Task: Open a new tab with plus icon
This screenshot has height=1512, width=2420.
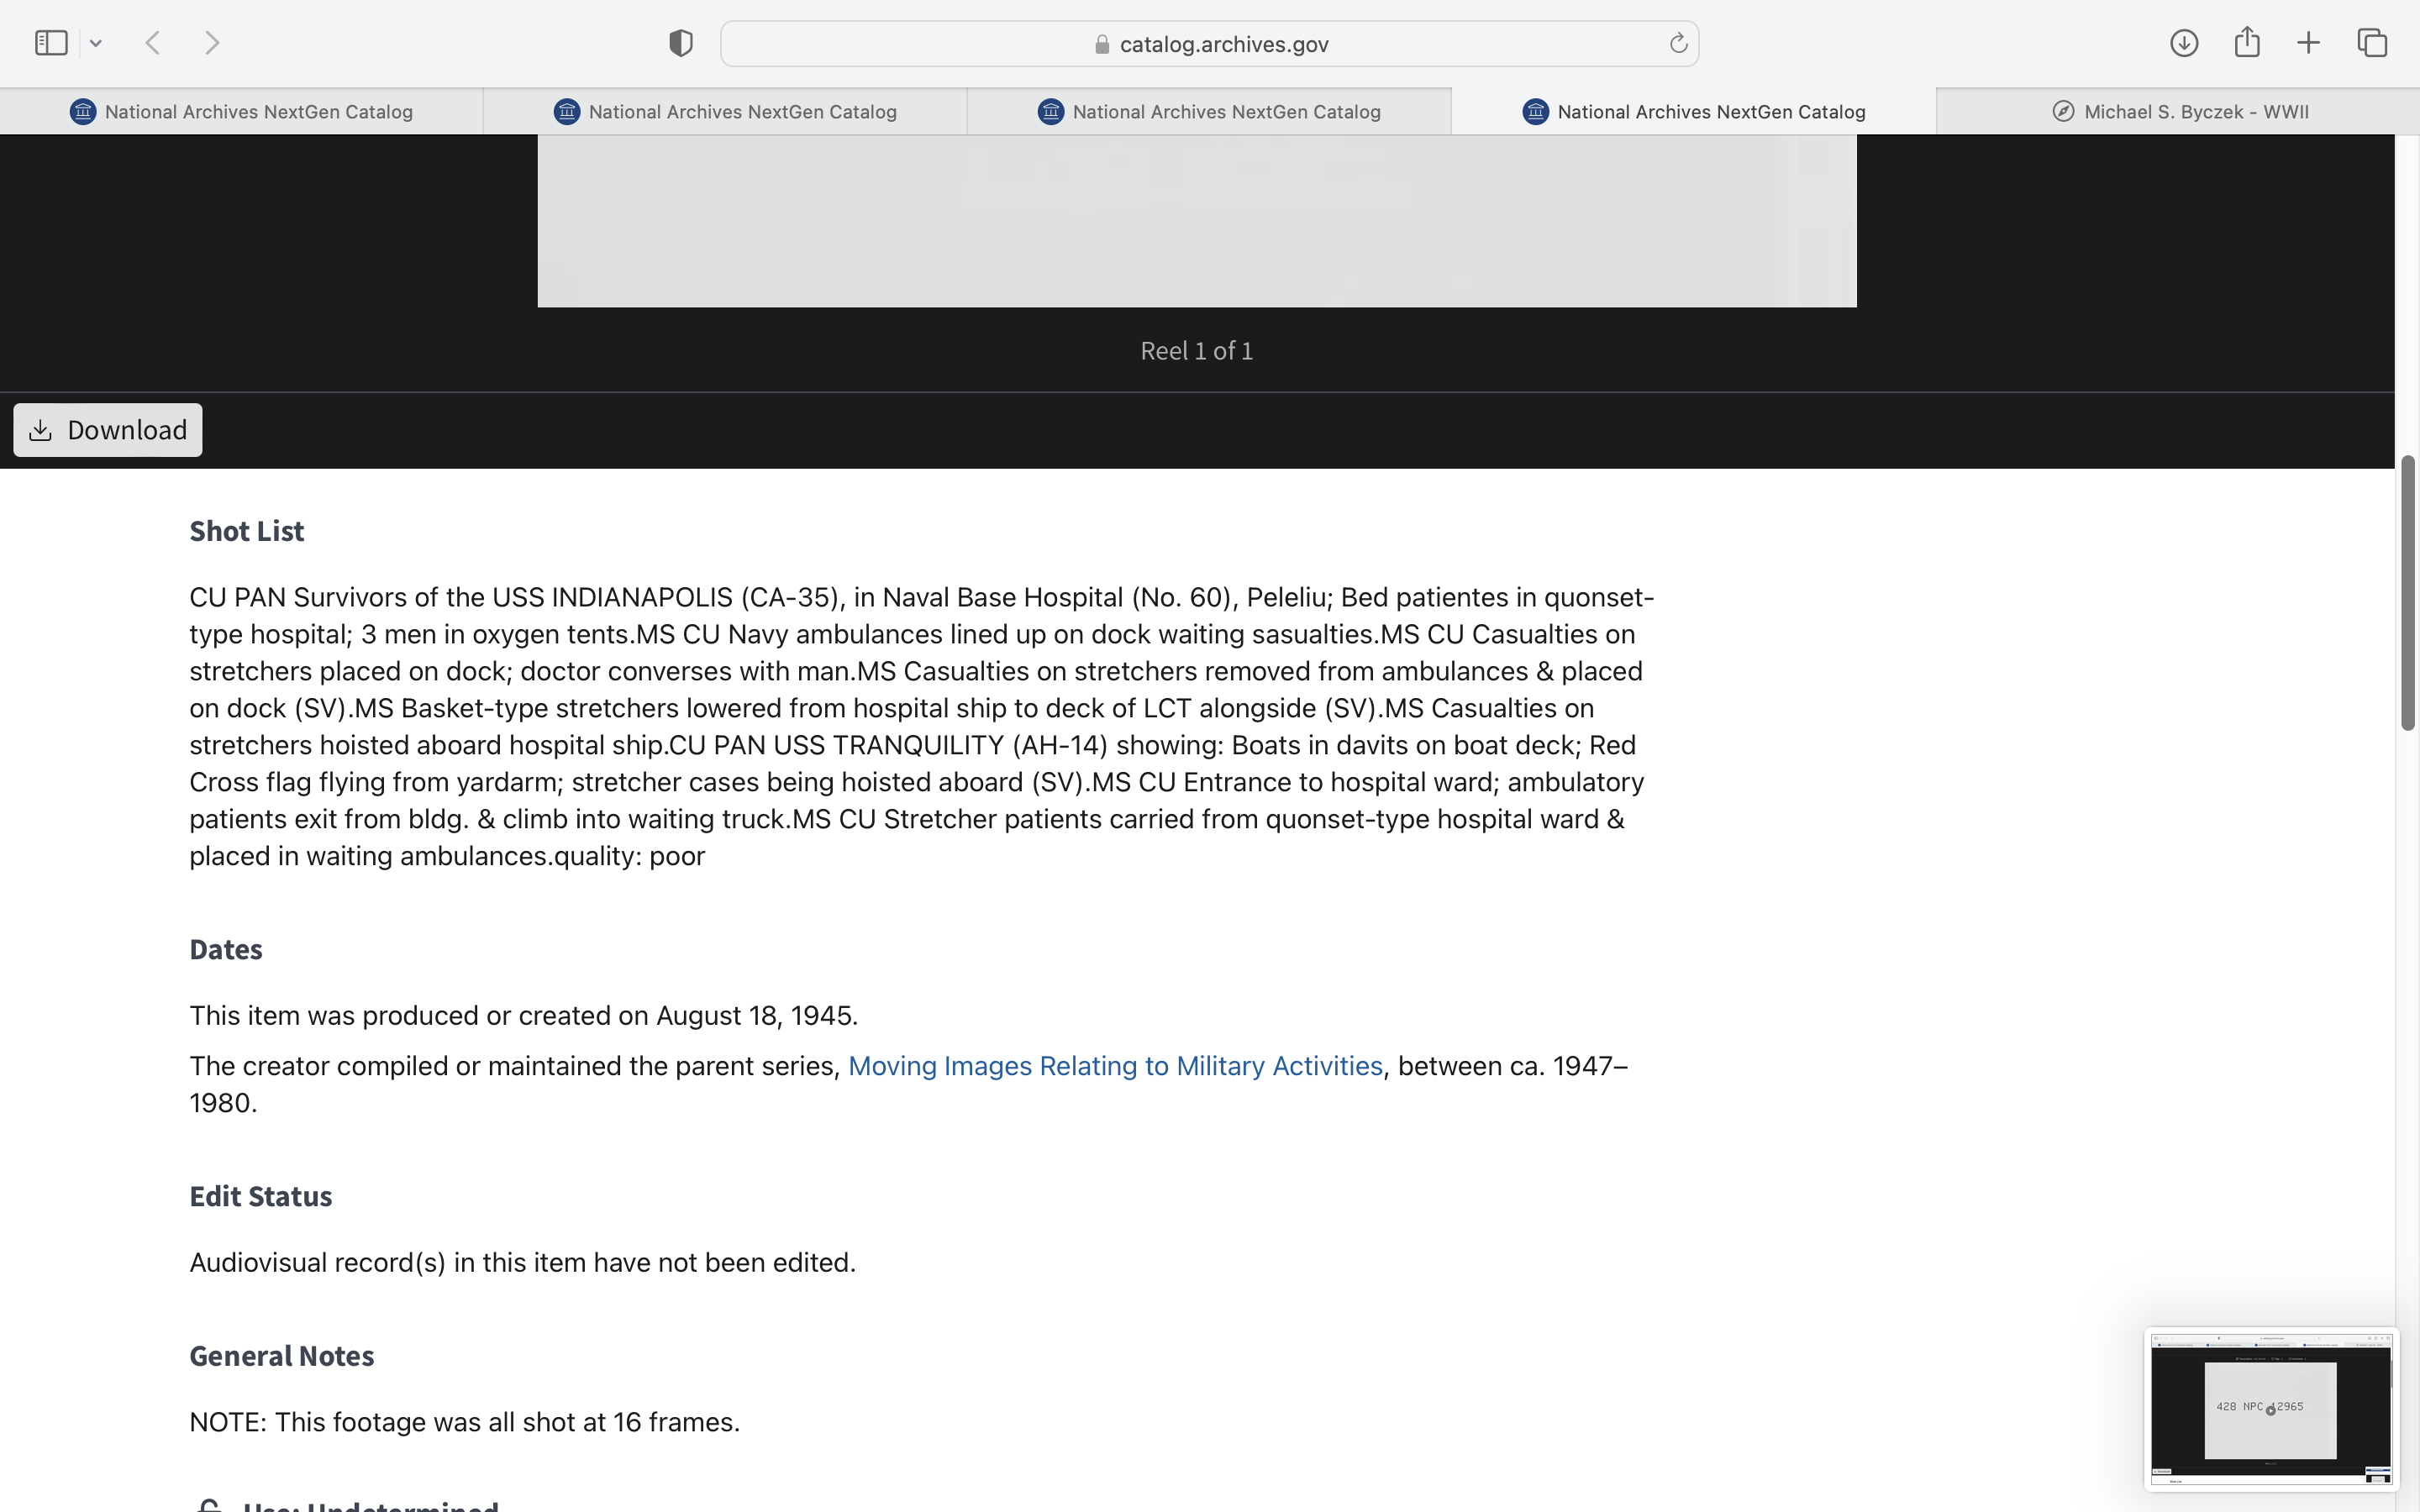Action: tap(2308, 43)
